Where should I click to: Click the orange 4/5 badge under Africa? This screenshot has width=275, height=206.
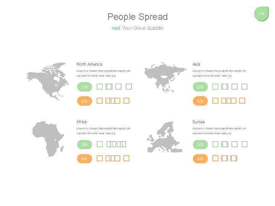tap(84, 158)
